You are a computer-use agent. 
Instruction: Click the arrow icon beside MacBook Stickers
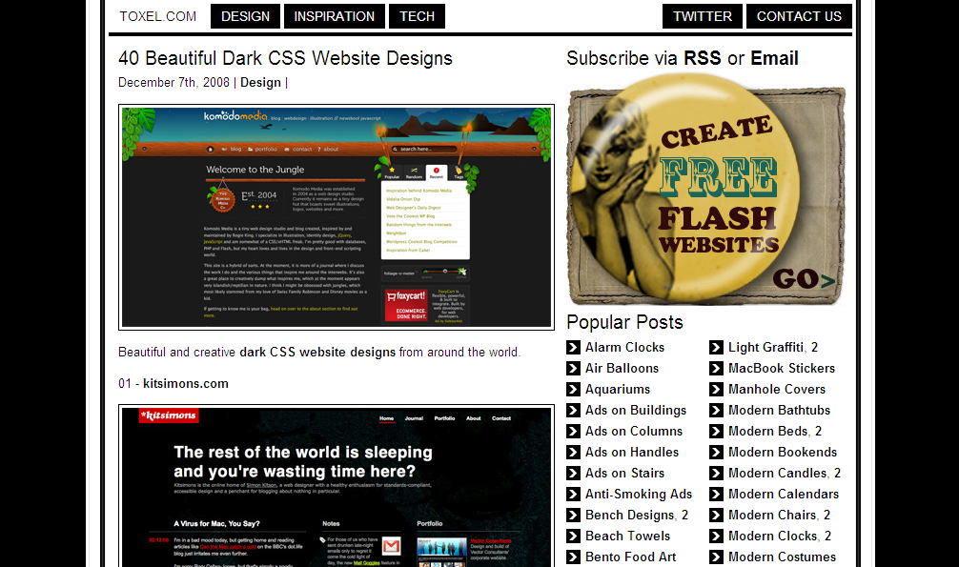[x=716, y=368]
